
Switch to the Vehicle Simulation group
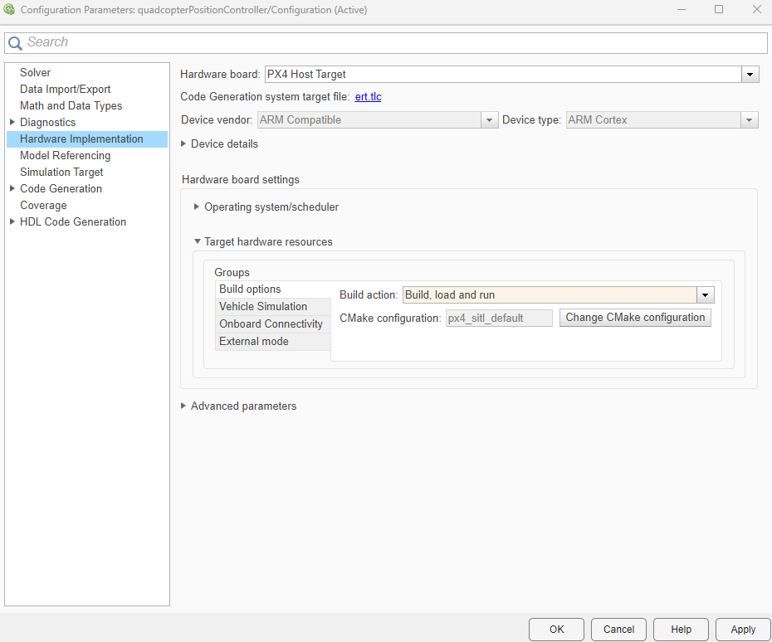pos(262,306)
